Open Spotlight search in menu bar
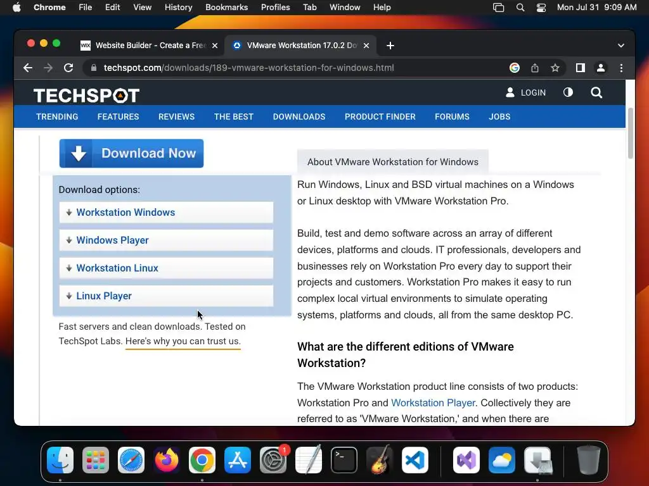The image size is (649, 486). point(520,8)
